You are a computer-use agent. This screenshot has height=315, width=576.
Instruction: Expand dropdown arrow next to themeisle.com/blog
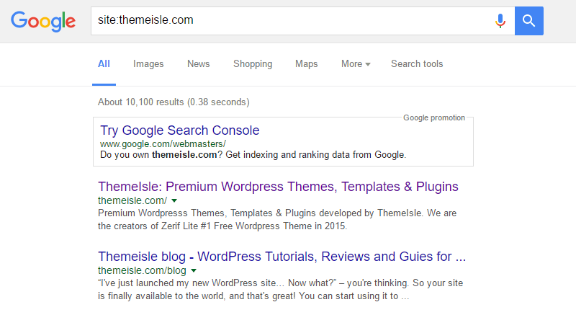point(194,270)
